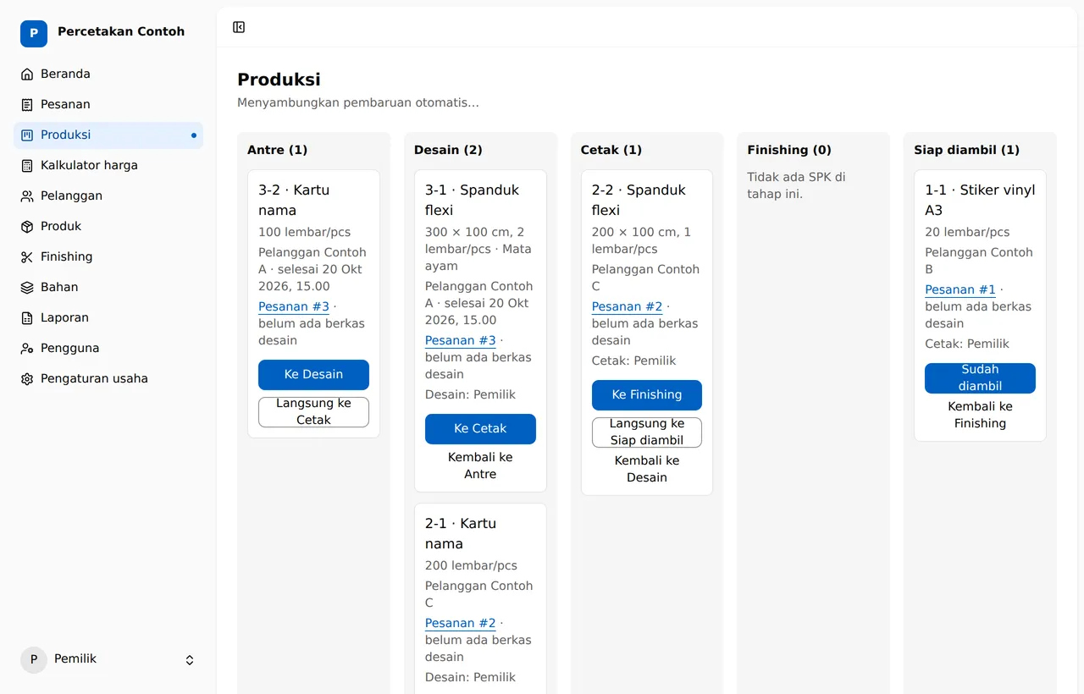This screenshot has height=694, width=1084.
Task: Move Kartu nama 3-2 with Ke Desain
Action: 313,375
